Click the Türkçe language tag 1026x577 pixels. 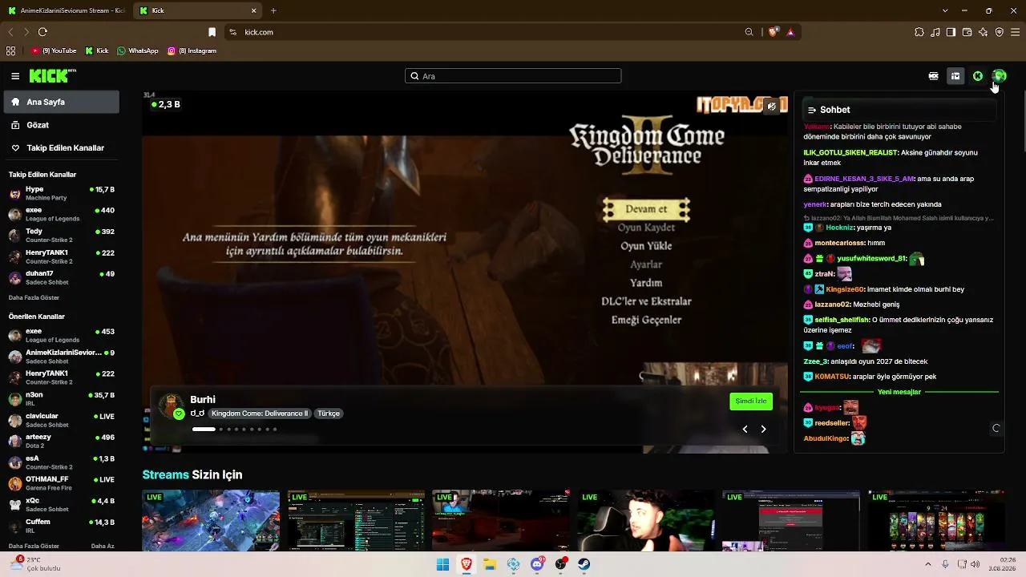[329, 414]
